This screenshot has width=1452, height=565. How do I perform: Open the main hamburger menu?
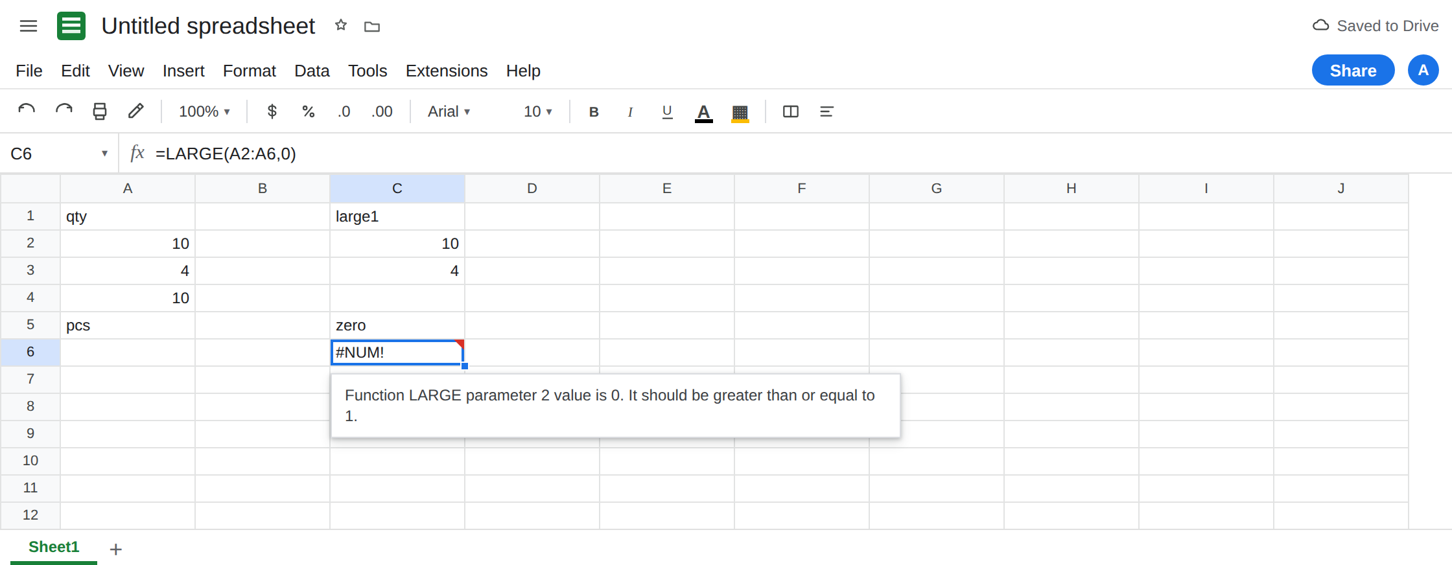[29, 26]
